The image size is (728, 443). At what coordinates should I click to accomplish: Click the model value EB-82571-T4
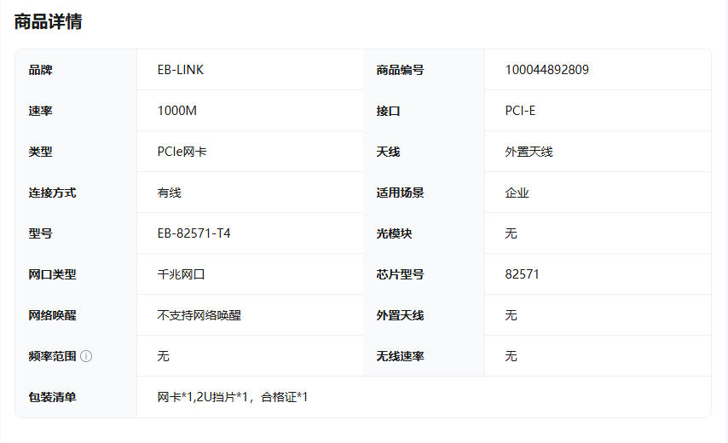click(x=194, y=233)
